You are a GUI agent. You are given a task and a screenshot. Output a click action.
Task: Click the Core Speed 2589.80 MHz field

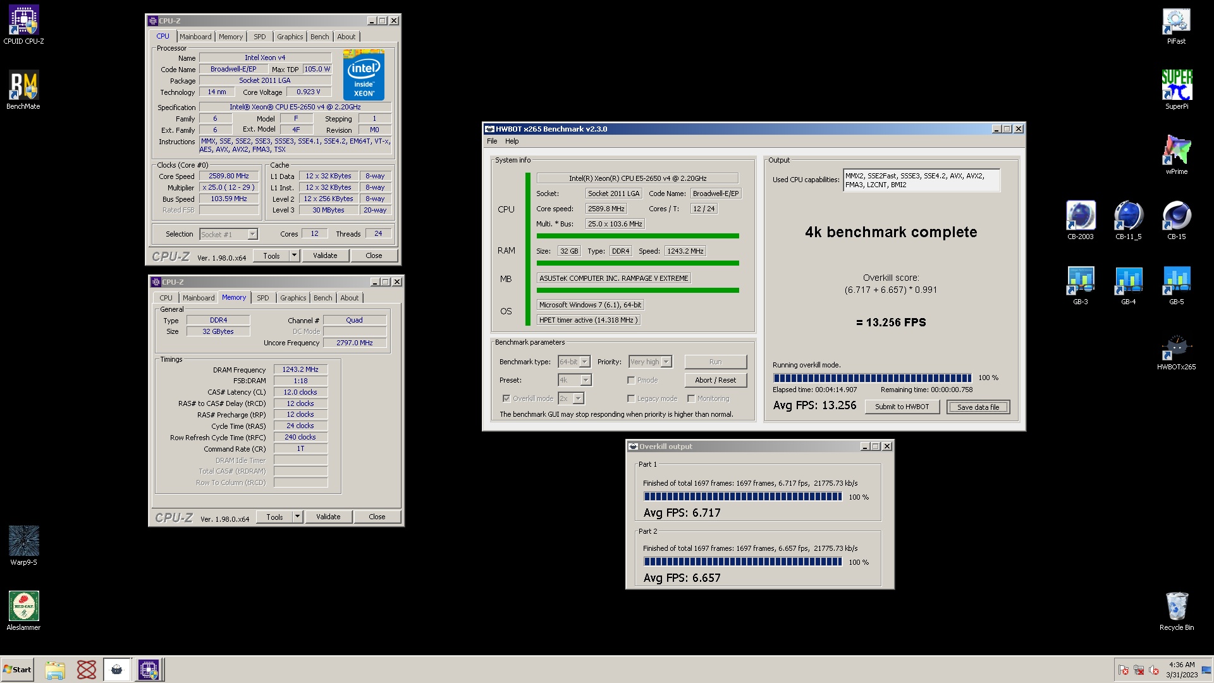[229, 176]
